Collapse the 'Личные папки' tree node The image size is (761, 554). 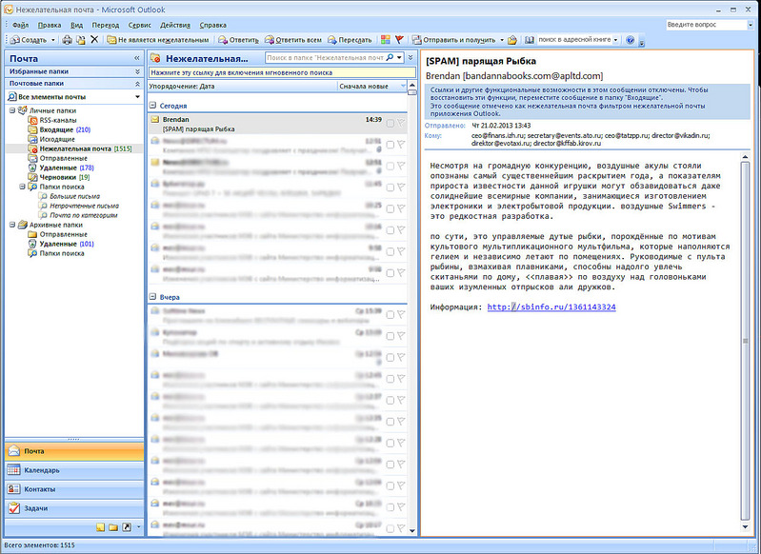click(x=11, y=110)
